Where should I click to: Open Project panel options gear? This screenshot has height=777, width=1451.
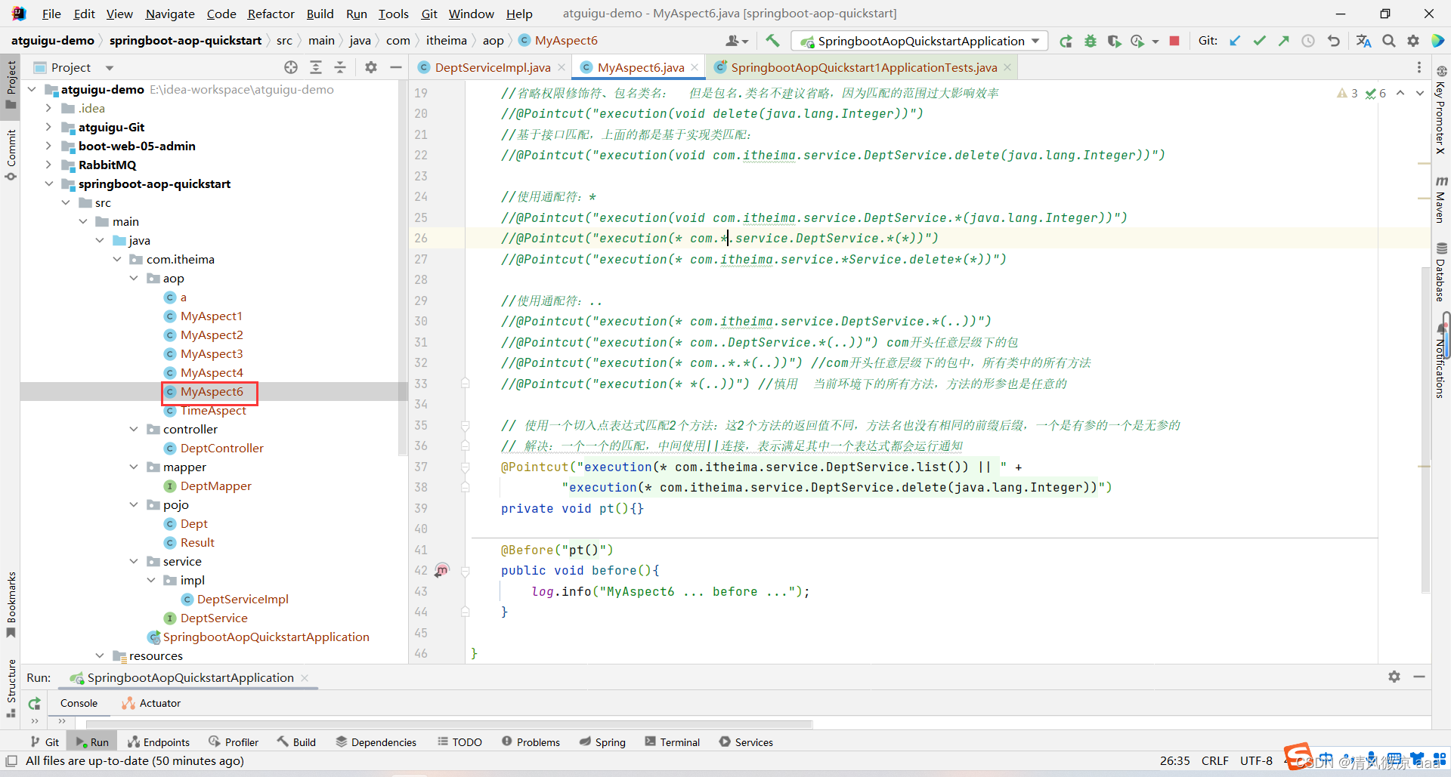(x=371, y=67)
